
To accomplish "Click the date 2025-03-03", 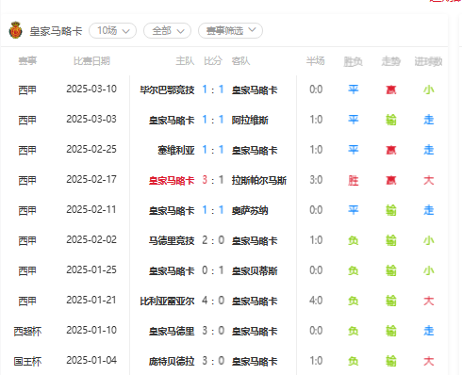I will point(91,120).
